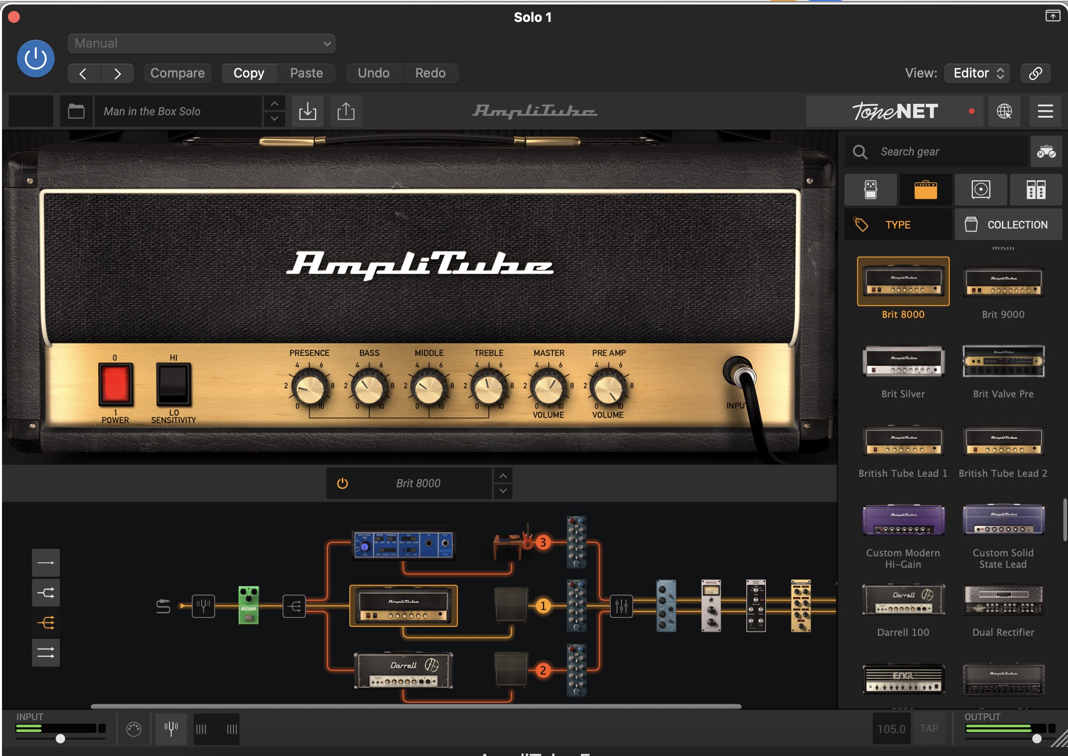Click the tuner block in signal chain
This screenshot has width=1068, height=756.
pyautogui.click(x=203, y=606)
